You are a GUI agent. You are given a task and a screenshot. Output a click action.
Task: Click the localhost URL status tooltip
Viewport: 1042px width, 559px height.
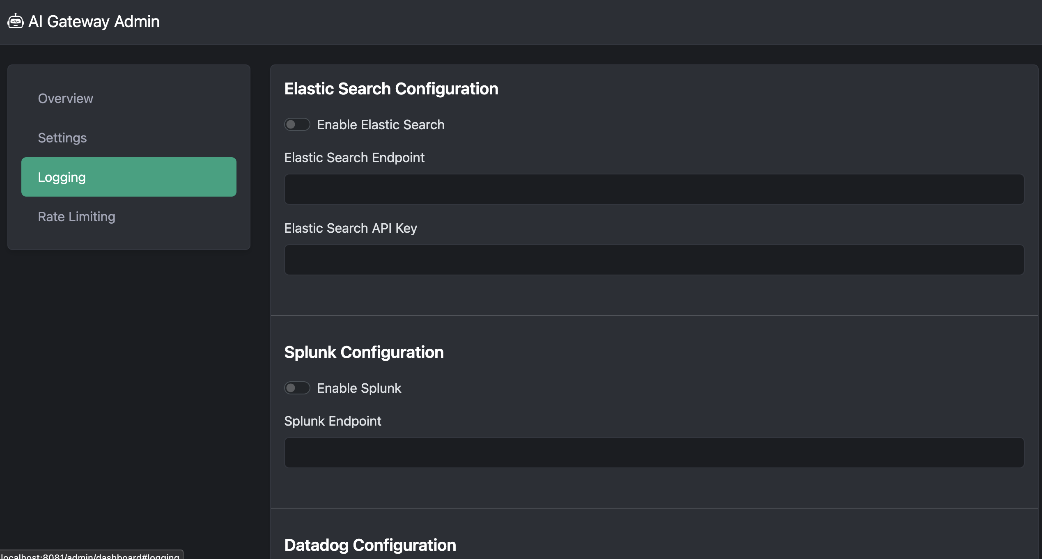click(x=90, y=555)
